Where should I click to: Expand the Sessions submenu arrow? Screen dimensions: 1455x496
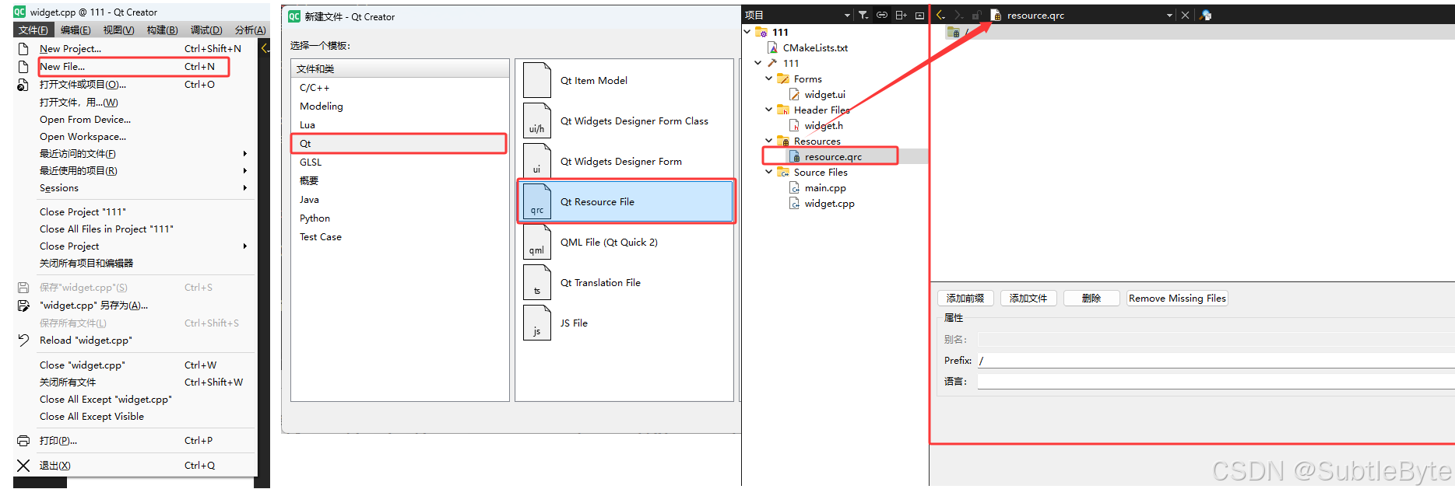tap(245, 188)
